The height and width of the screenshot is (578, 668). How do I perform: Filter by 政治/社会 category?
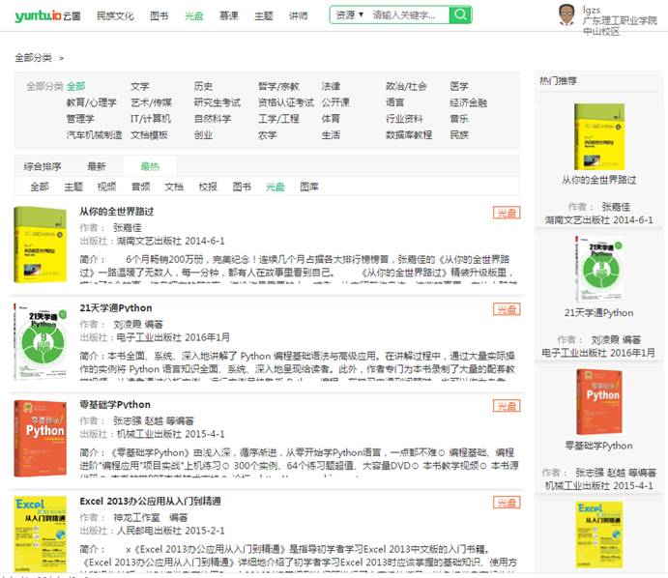[x=406, y=86]
